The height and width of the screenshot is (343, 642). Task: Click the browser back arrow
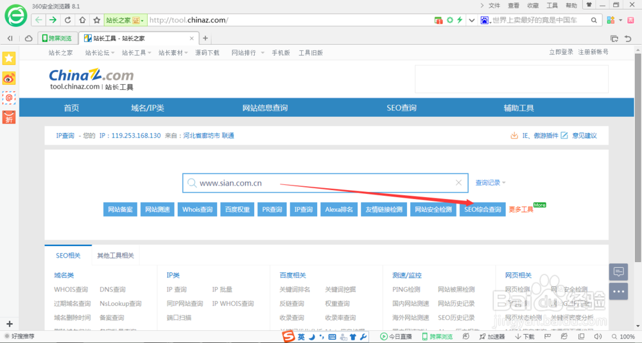(x=39, y=20)
